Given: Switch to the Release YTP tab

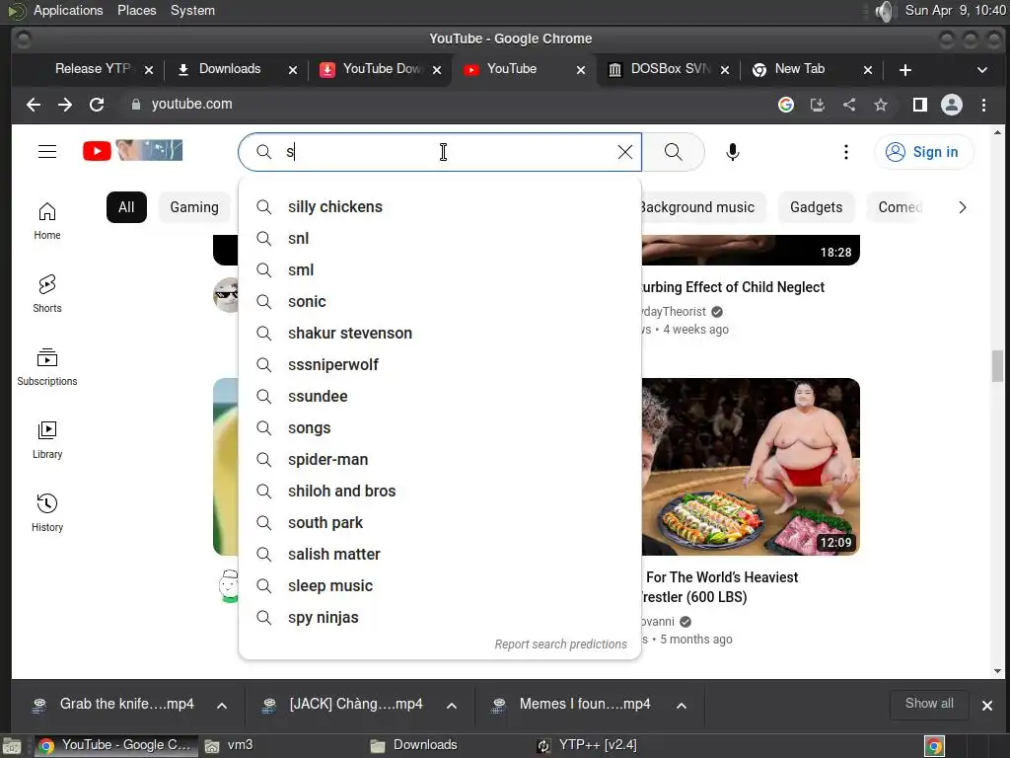Looking at the screenshot, I should click(x=92, y=69).
